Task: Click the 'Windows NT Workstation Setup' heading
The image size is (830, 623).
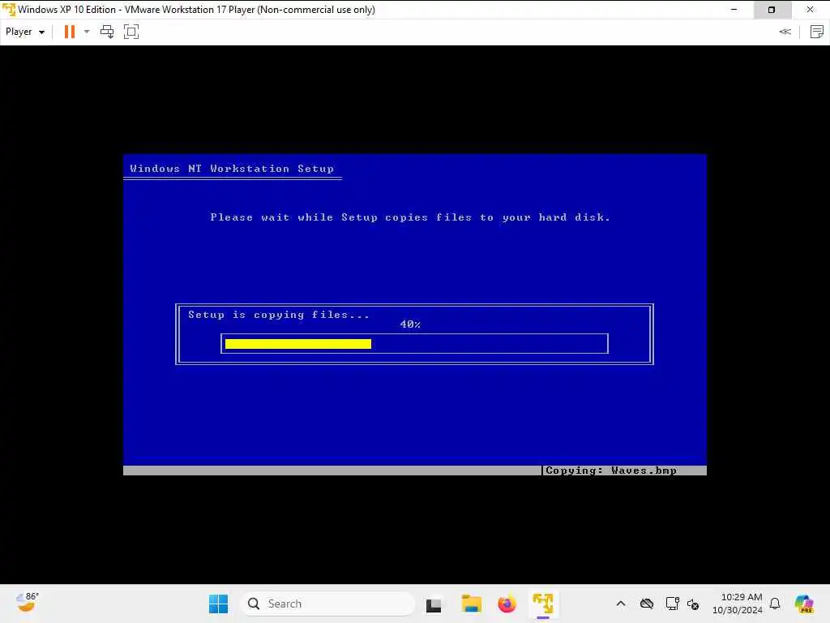Action: 232,169
